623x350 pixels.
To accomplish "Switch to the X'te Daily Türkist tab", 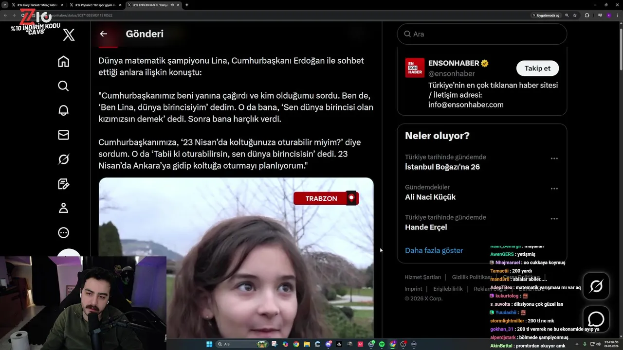I will pyautogui.click(x=37, y=5).
